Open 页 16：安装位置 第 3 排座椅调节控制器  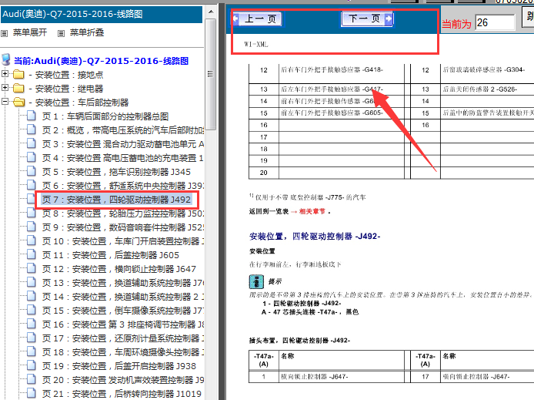[x=123, y=324]
